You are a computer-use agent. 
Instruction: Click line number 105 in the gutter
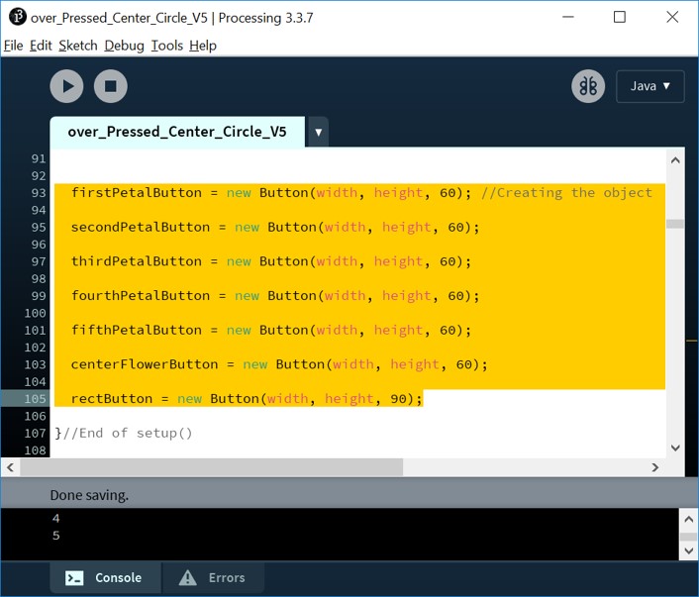(x=36, y=399)
